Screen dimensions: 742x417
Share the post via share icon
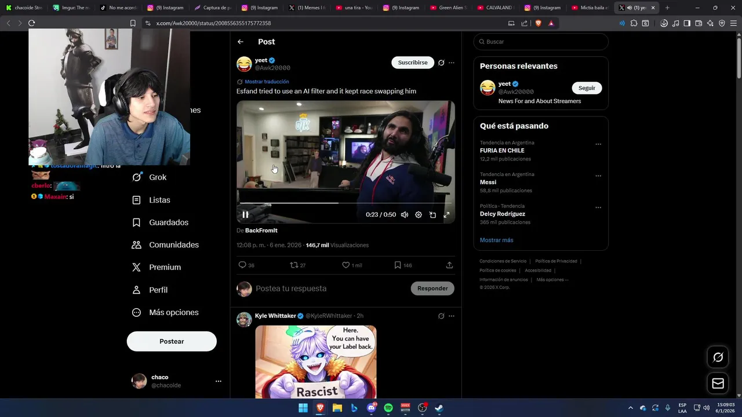449,265
